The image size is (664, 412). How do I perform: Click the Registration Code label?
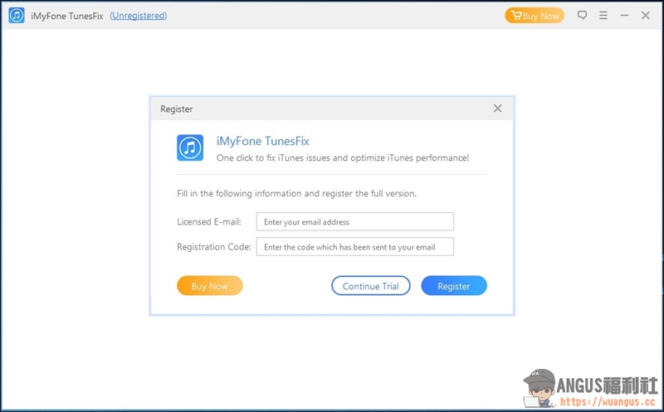point(214,246)
